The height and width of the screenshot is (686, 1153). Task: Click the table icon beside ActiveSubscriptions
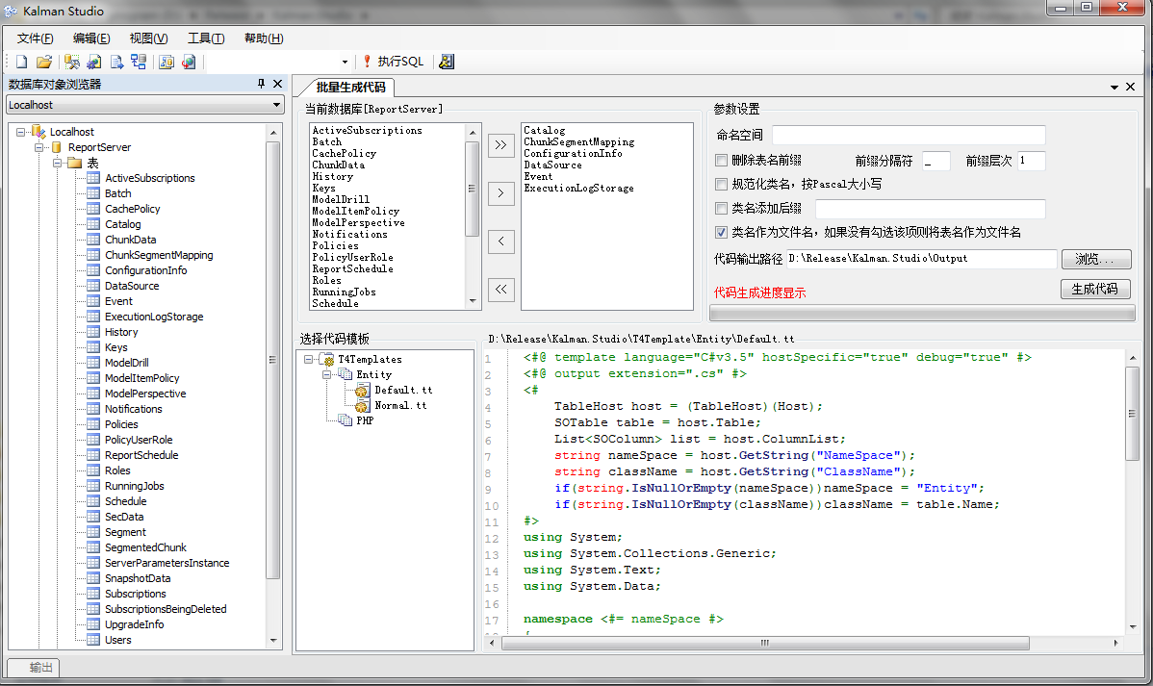pyautogui.click(x=93, y=178)
